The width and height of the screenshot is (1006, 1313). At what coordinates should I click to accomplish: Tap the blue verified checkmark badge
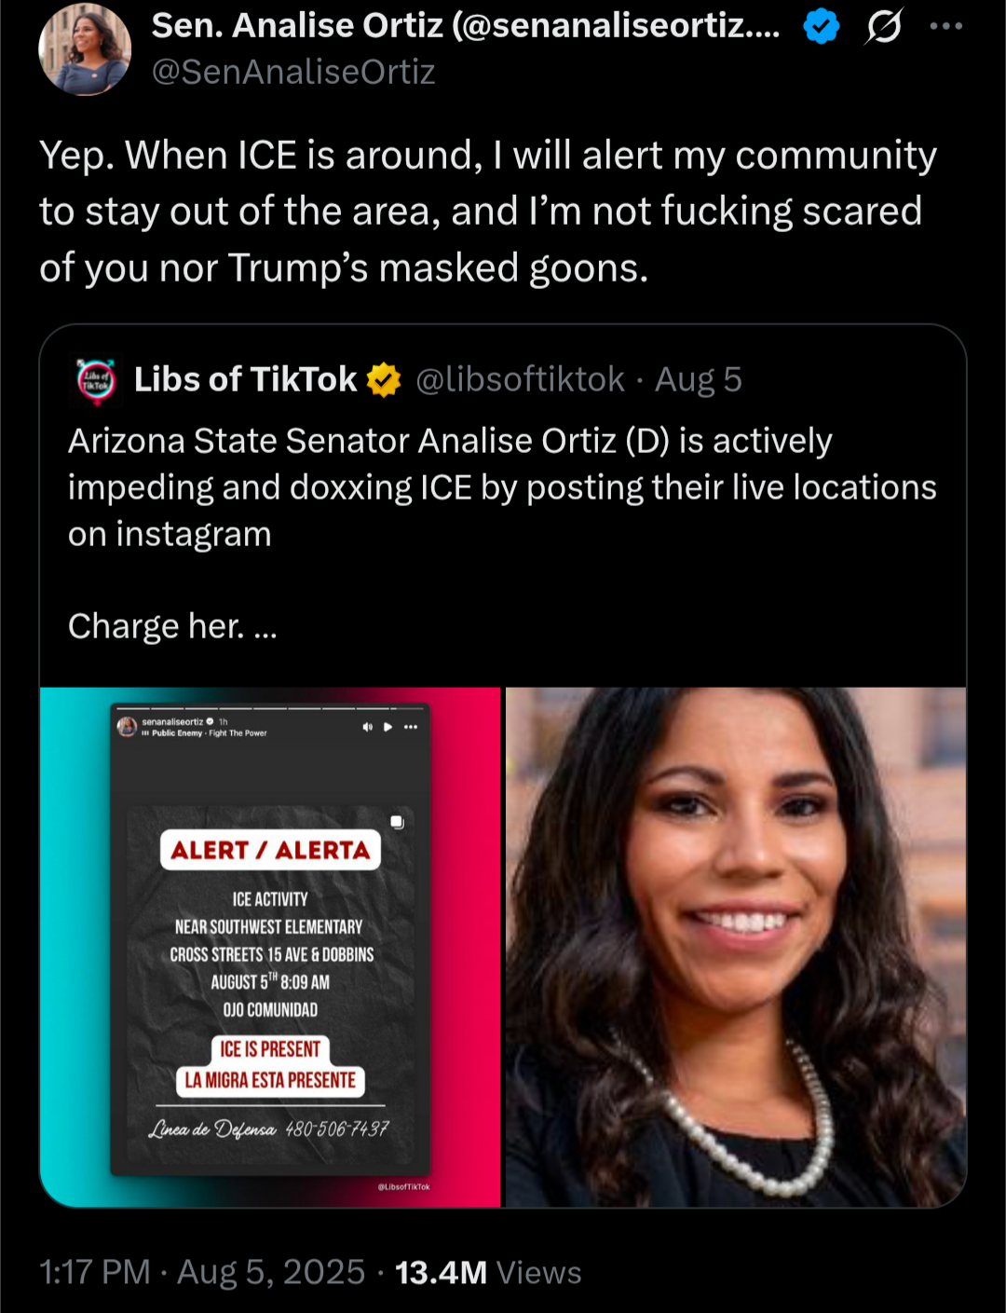pyautogui.click(x=821, y=27)
